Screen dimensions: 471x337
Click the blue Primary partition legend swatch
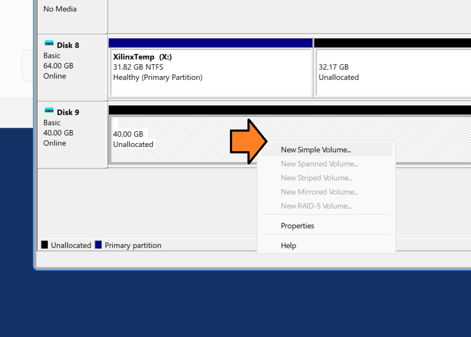click(x=99, y=245)
